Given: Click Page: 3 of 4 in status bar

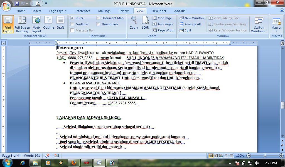Looking at the screenshot, I should tap(11, 156).
